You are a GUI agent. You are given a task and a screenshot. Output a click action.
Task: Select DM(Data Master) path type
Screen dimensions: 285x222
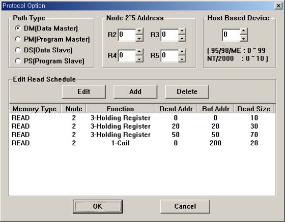tap(18, 28)
